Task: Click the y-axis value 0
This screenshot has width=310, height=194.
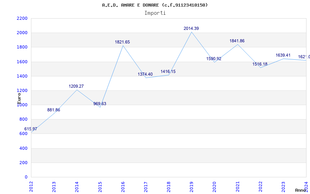Action: click(x=26, y=177)
